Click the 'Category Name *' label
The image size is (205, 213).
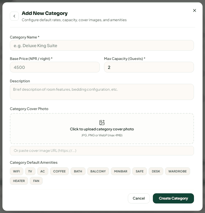[x=24, y=37]
